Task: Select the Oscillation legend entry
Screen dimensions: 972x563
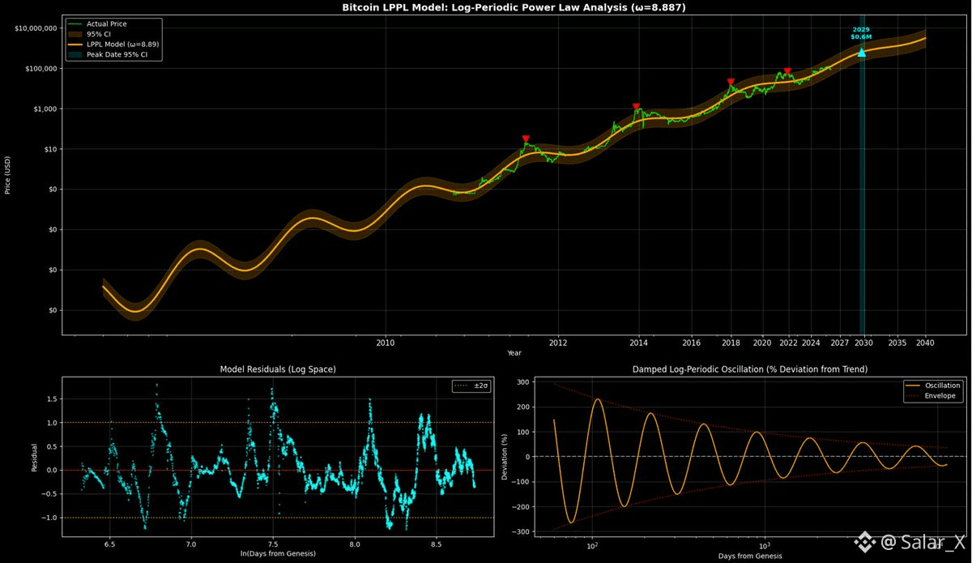Action: point(941,386)
